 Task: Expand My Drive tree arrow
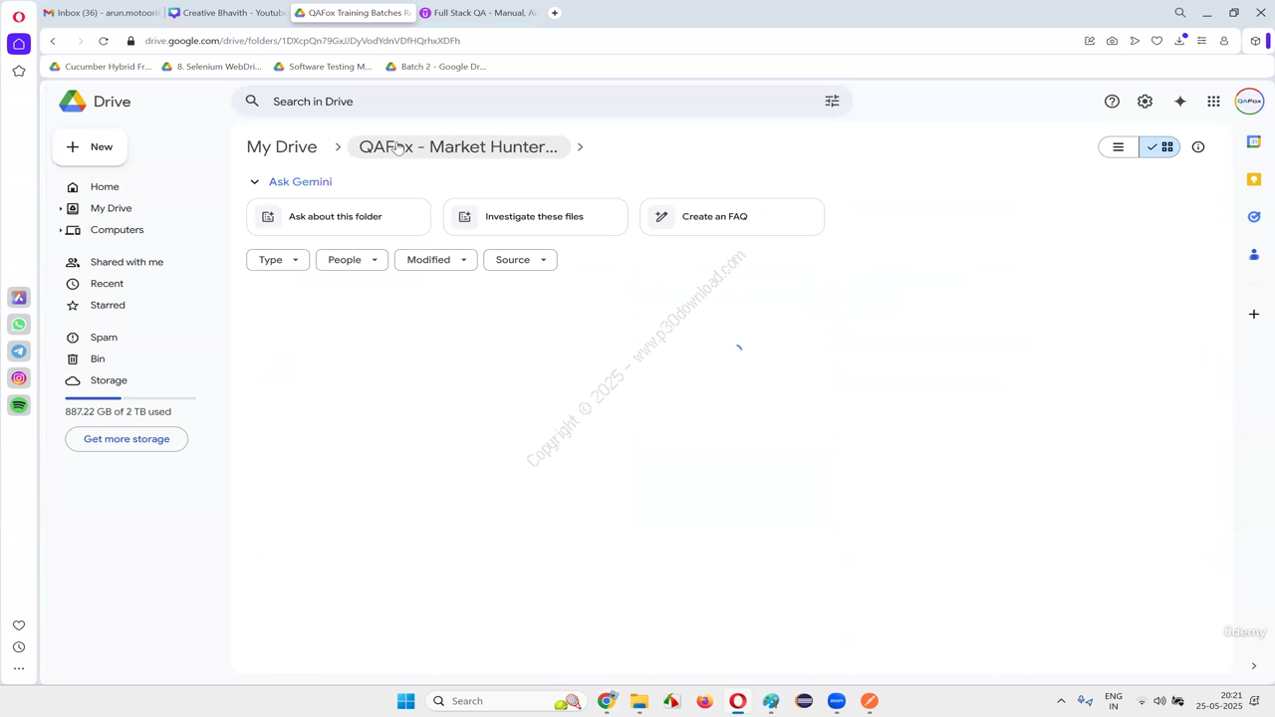(x=61, y=209)
